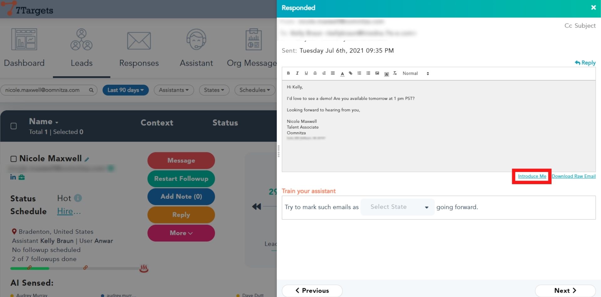Insert a hyperlink using the link icon
The width and height of the screenshot is (601, 297).
[x=351, y=73]
